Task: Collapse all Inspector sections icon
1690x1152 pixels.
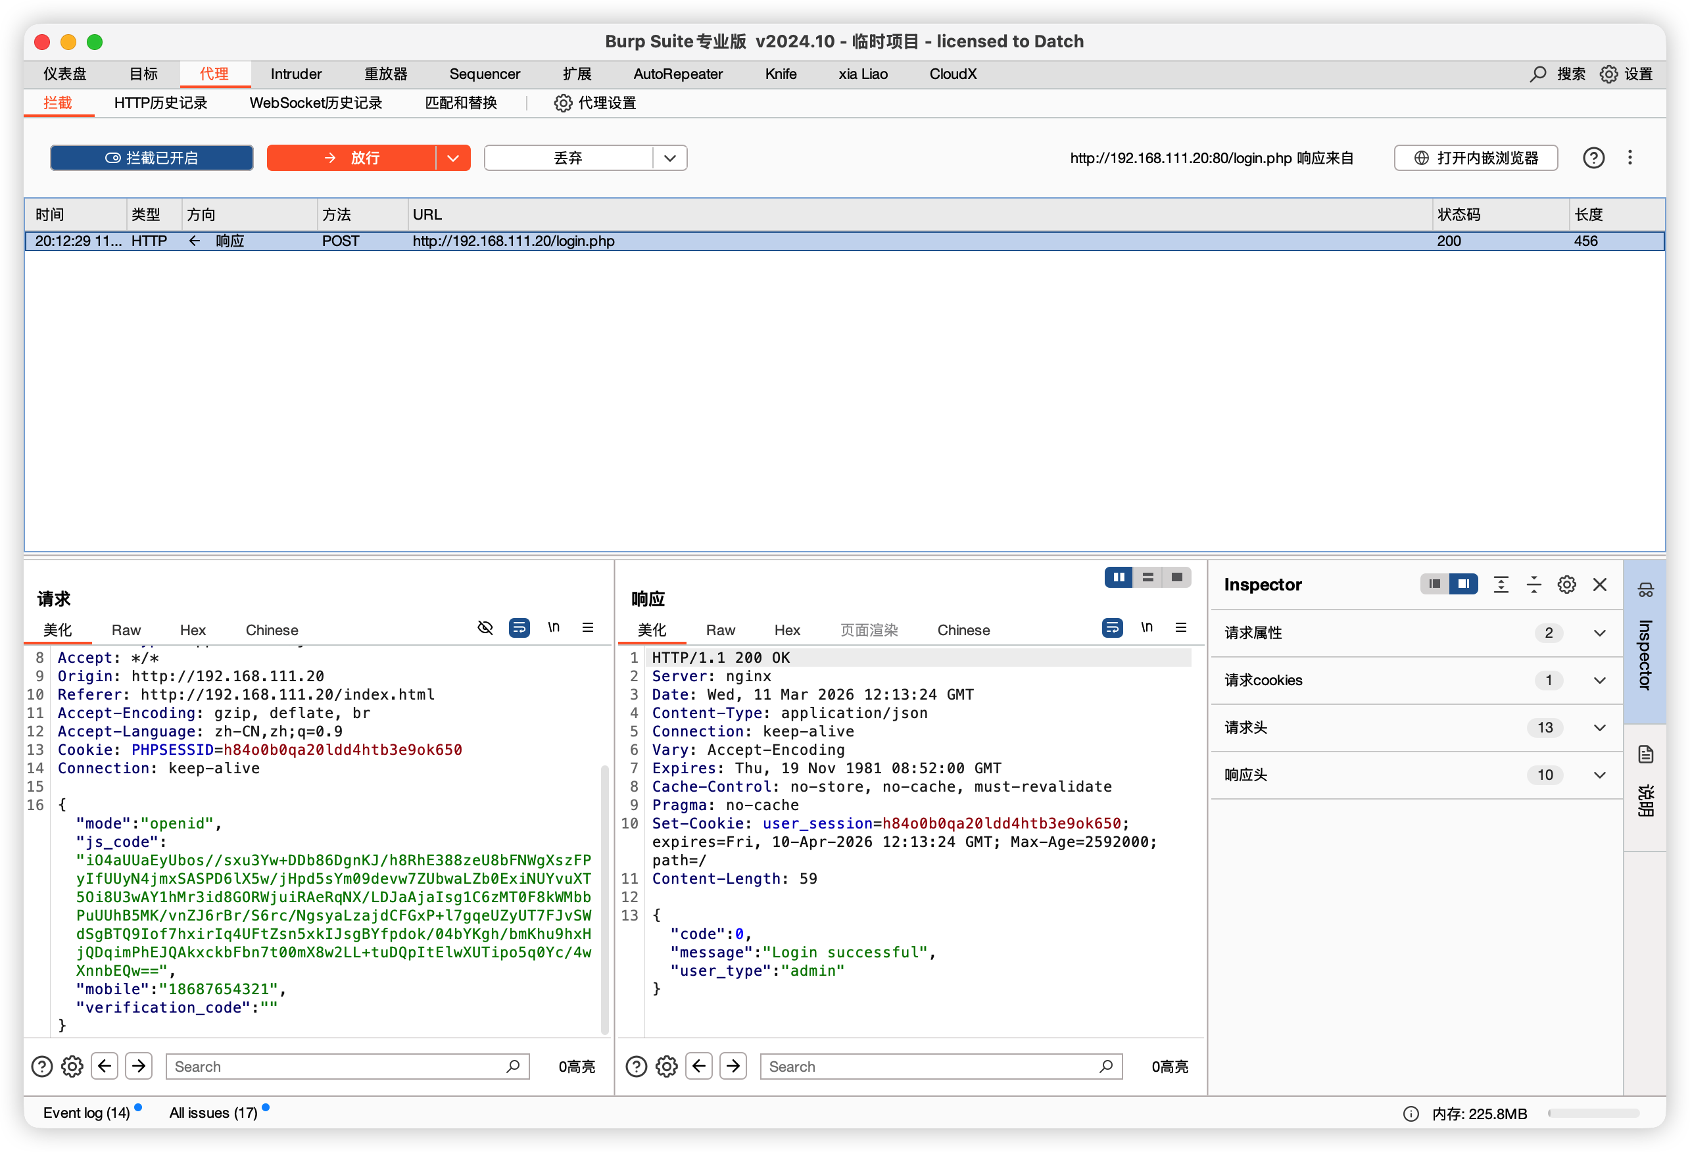Action: (1533, 585)
